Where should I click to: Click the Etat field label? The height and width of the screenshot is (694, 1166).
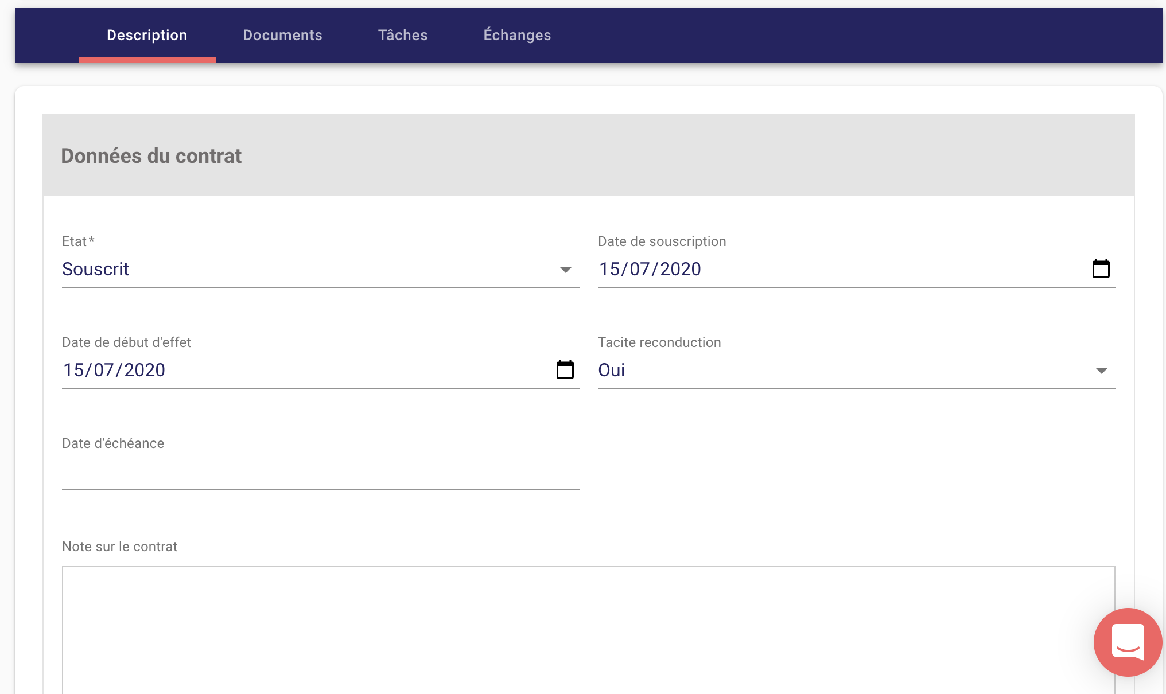[x=77, y=241]
